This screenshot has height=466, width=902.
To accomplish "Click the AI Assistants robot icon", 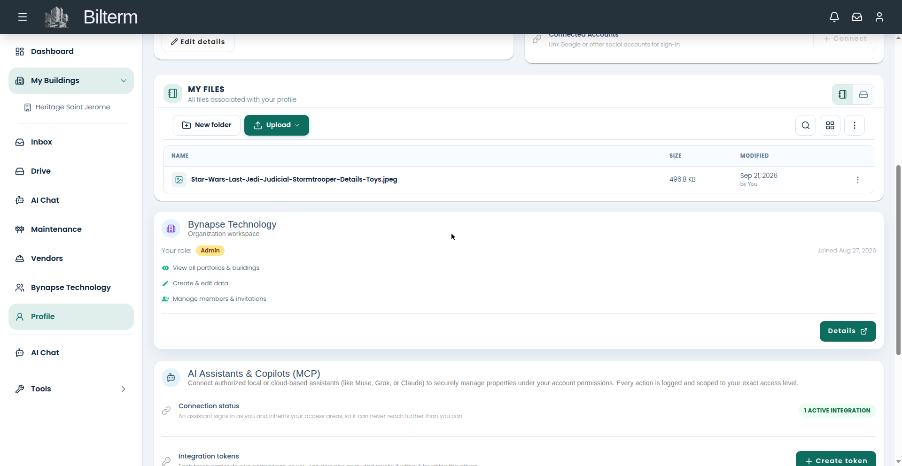I will (x=171, y=378).
